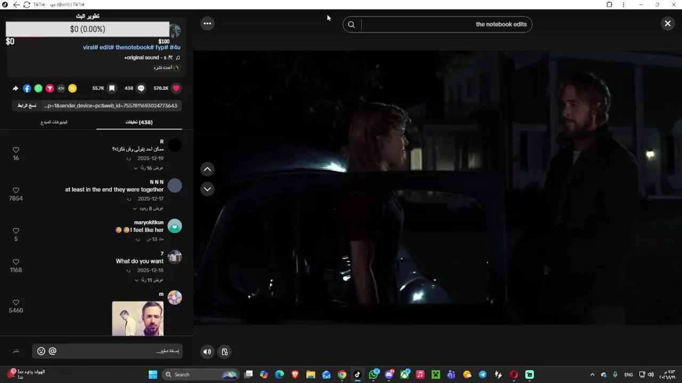
Task: Go to the next video using the down arrow
Action: [x=207, y=189]
